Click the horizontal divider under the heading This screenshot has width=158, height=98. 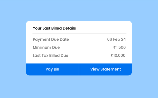click(x=79, y=33)
